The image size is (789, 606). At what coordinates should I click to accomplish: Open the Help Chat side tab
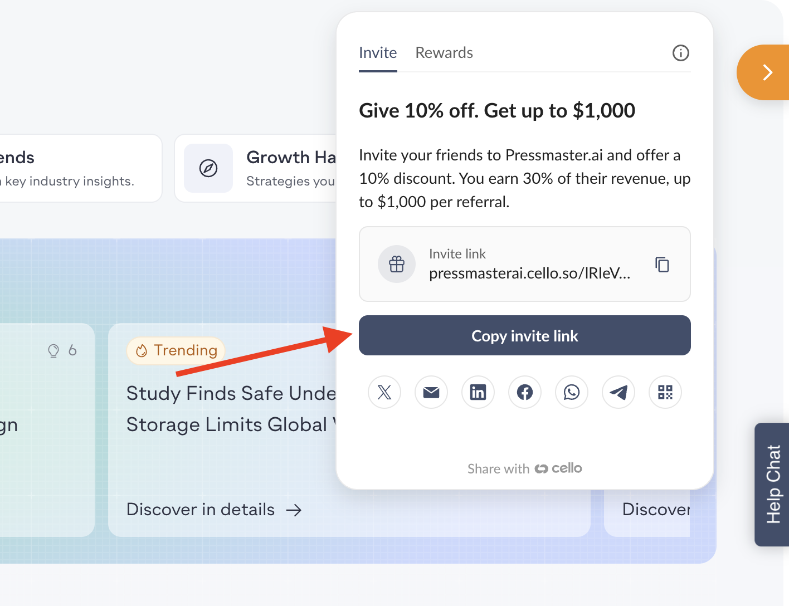pos(772,485)
